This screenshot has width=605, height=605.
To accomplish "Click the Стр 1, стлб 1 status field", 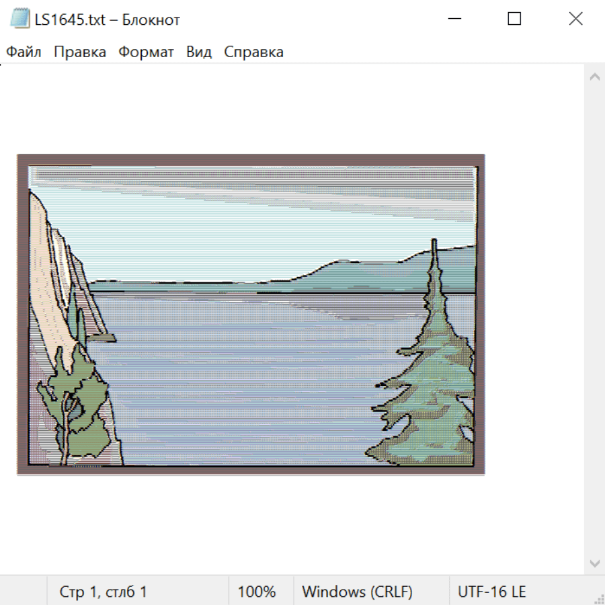I will pyautogui.click(x=104, y=592).
